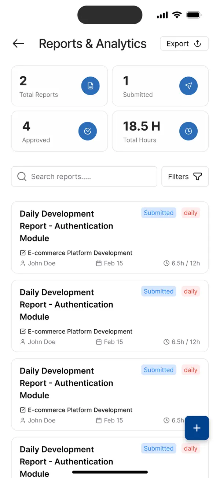Tap the document icon on Total Reports
This screenshot has height=478, width=220.
[x=90, y=86]
